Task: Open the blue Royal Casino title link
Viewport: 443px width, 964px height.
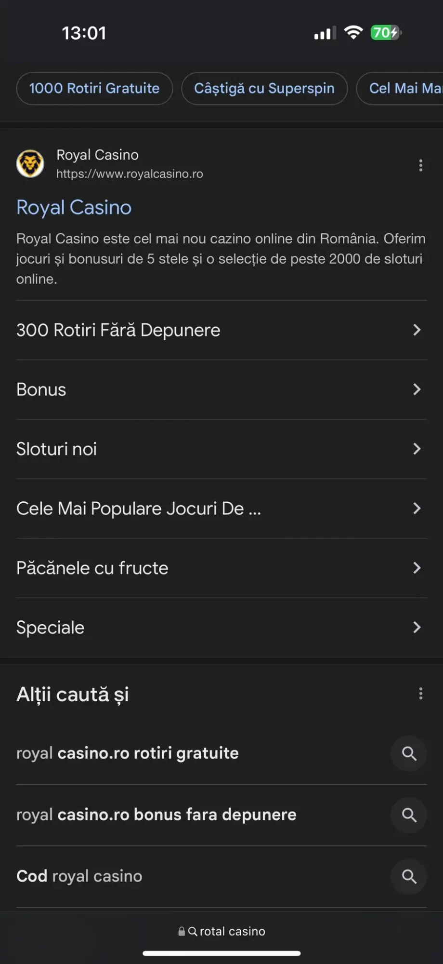Action: 74,207
